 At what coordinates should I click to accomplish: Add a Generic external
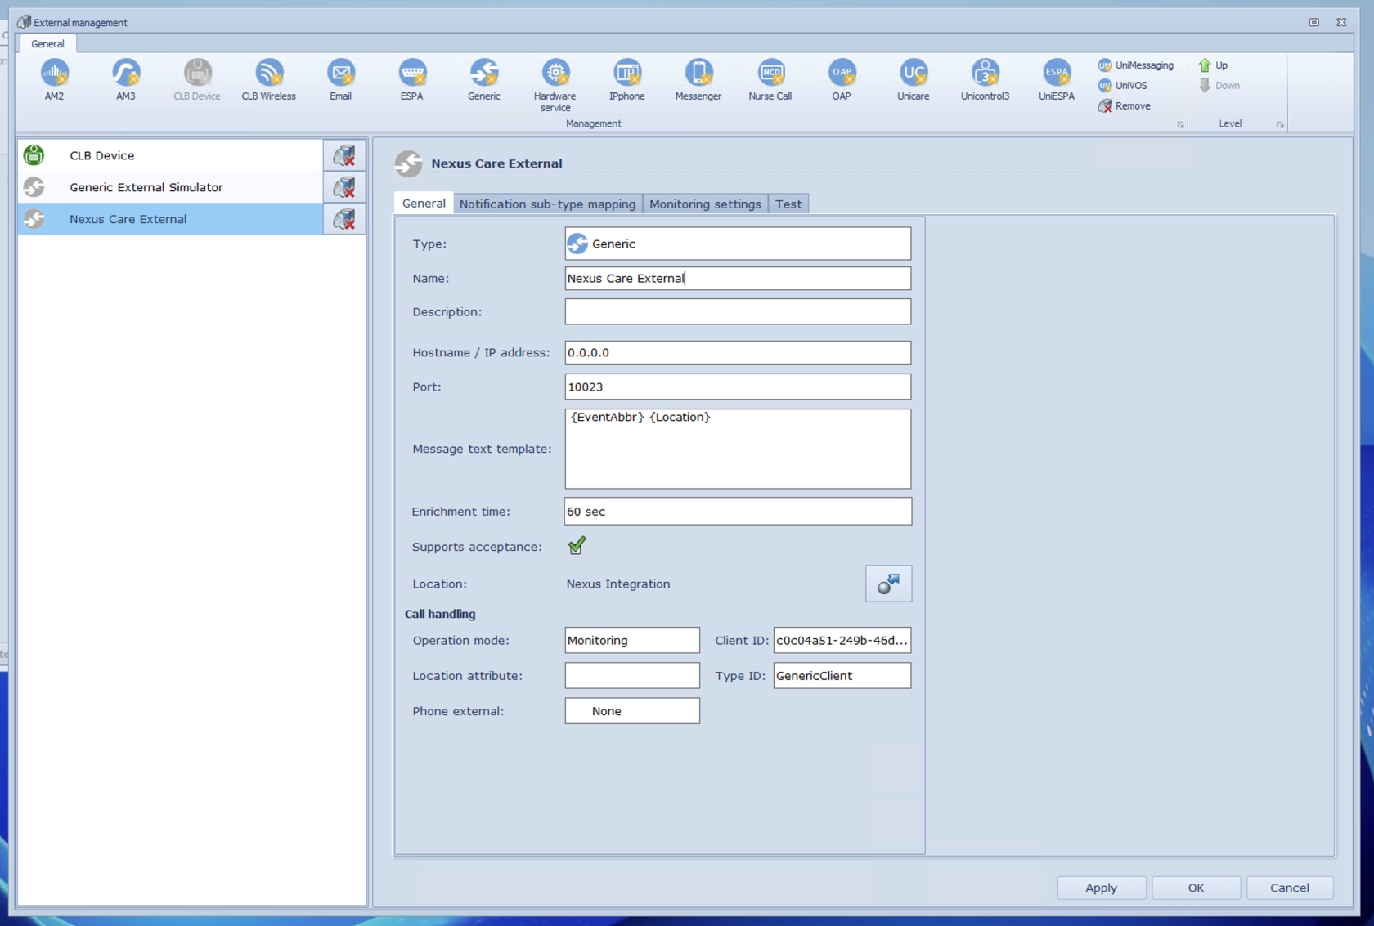pos(483,78)
